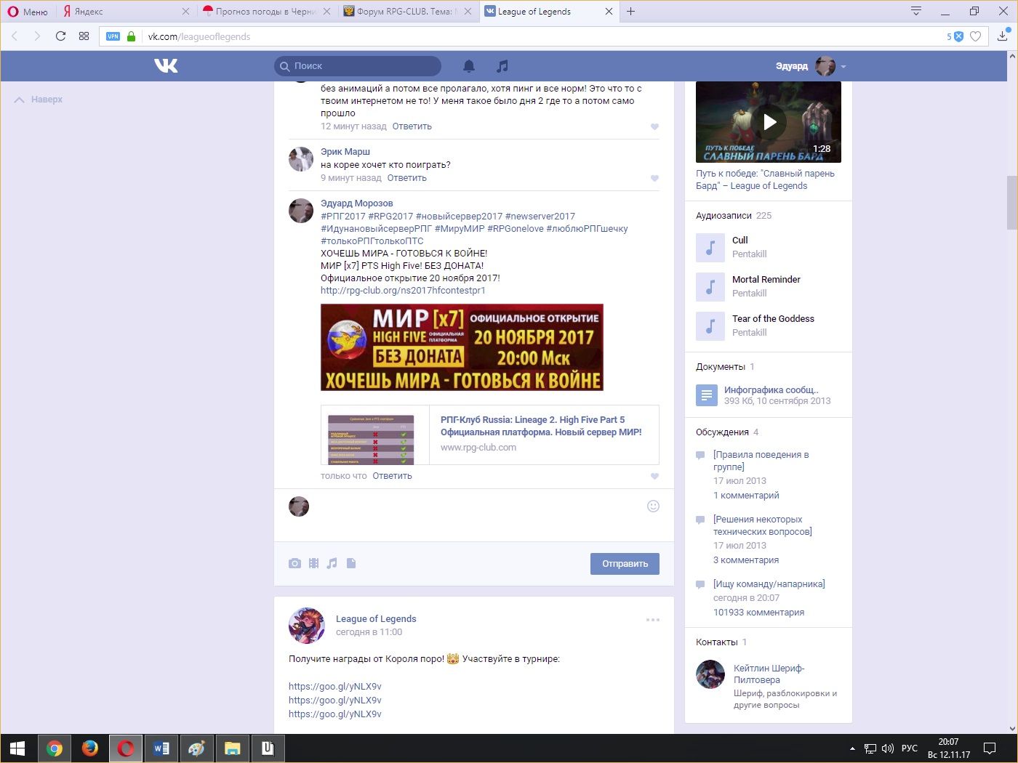The image size is (1018, 763).
Task: Open ad blocker badge in address bar
Action: (x=955, y=36)
